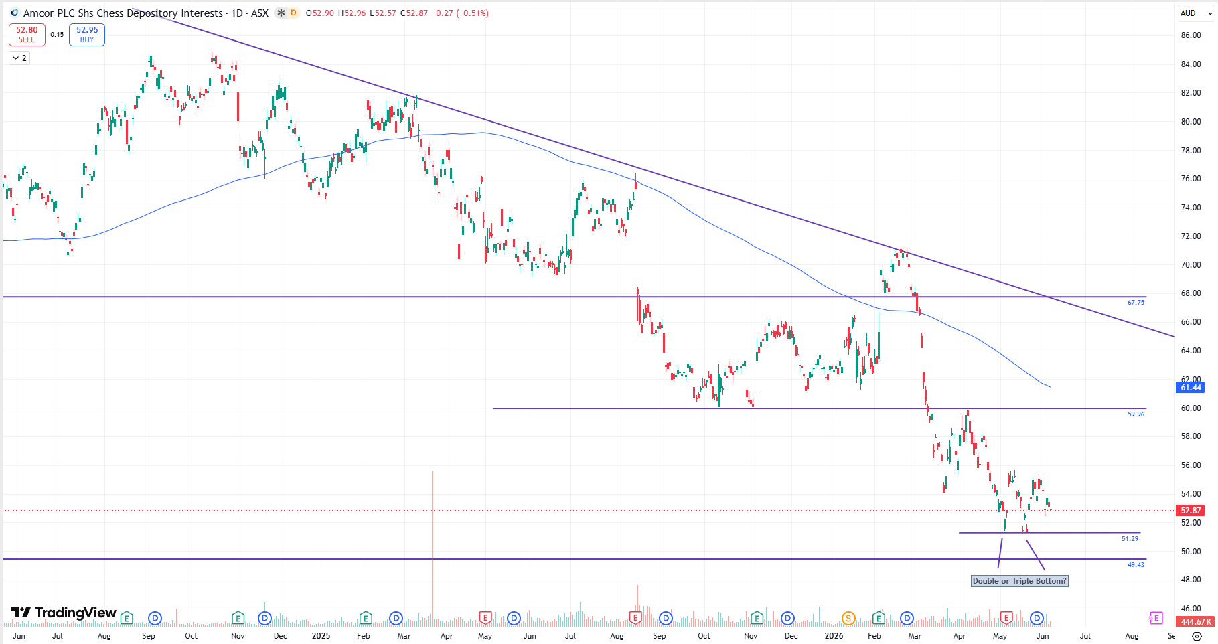The width and height of the screenshot is (1218, 644).
Task: Click the TradingView logo
Action: tap(64, 613)
